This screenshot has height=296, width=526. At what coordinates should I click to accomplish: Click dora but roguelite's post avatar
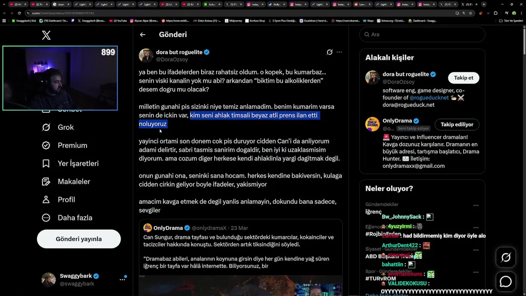(x=146, y=55)
